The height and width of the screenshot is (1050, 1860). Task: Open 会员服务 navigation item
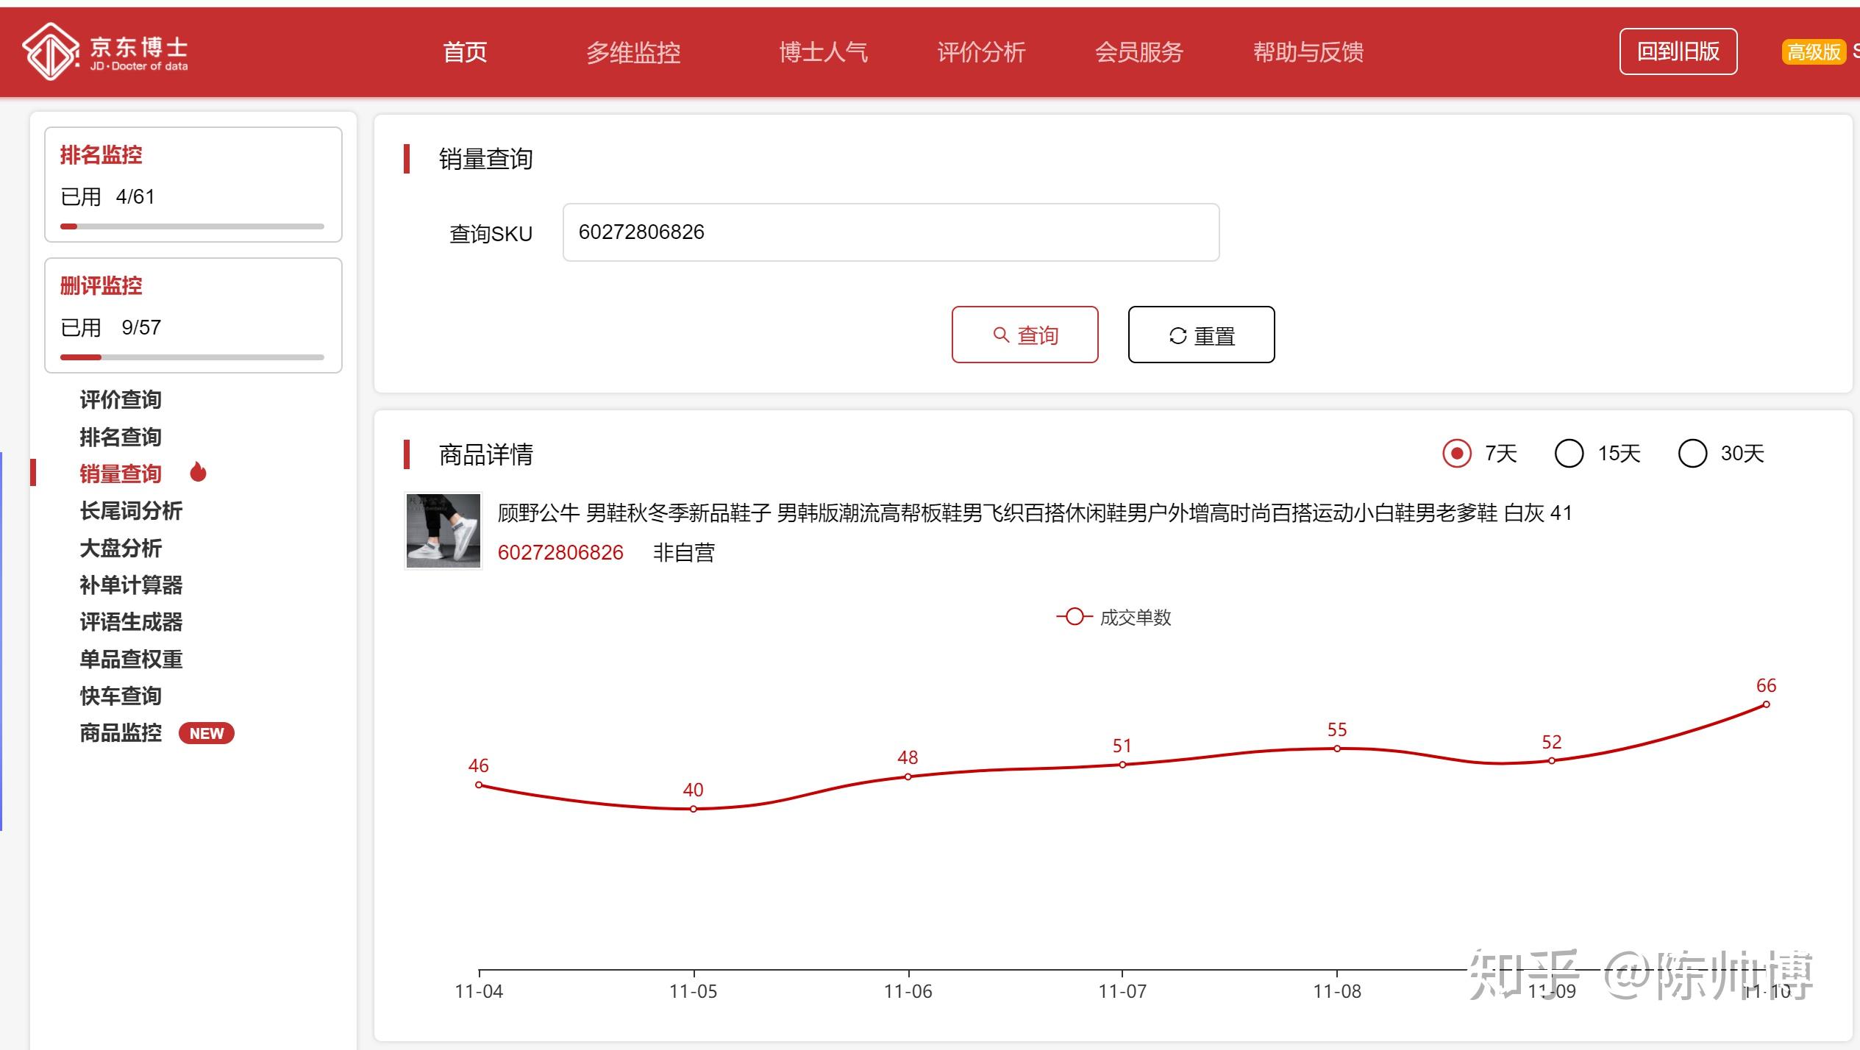click(1139, 52)
